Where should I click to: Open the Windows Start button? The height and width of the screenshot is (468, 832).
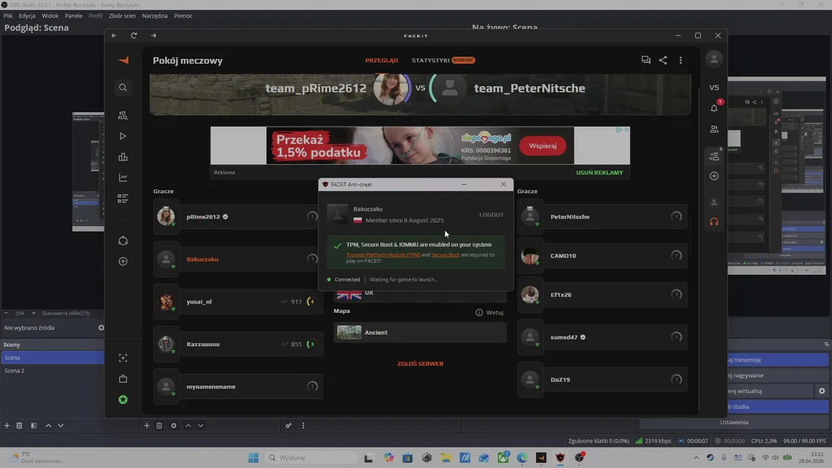(x=253, y=458)
